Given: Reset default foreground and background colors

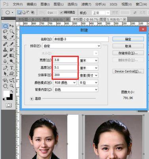Looking at the screenshot, I should pos(4,99).
